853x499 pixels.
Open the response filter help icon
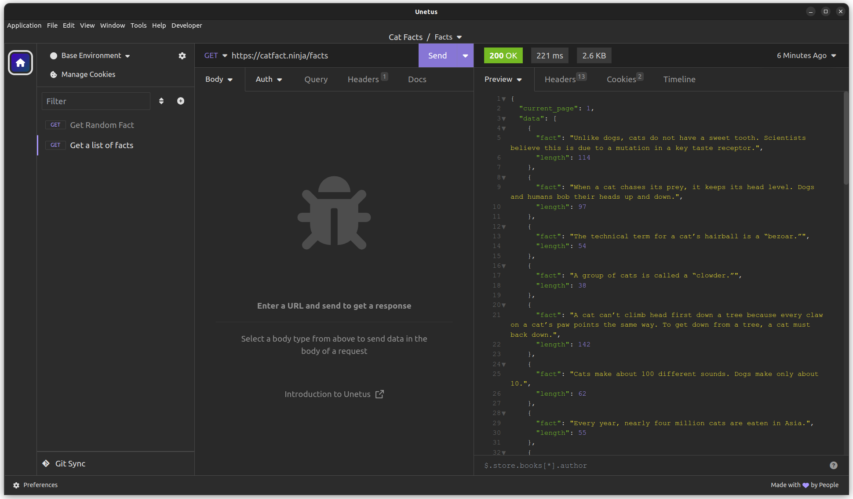(x=834, y=465)
